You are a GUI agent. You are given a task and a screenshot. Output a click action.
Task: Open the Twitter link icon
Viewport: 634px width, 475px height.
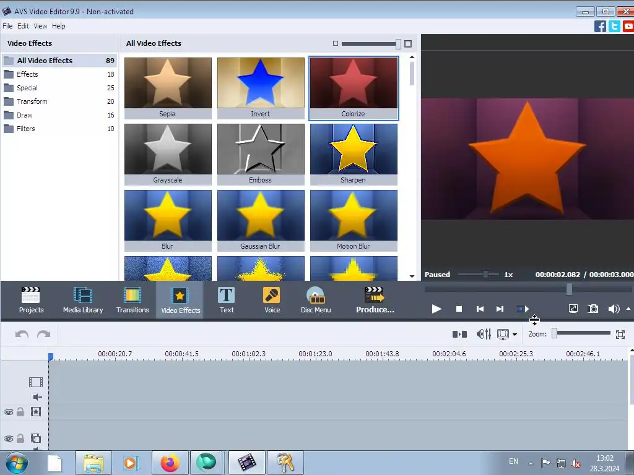[x=614, y=27]
